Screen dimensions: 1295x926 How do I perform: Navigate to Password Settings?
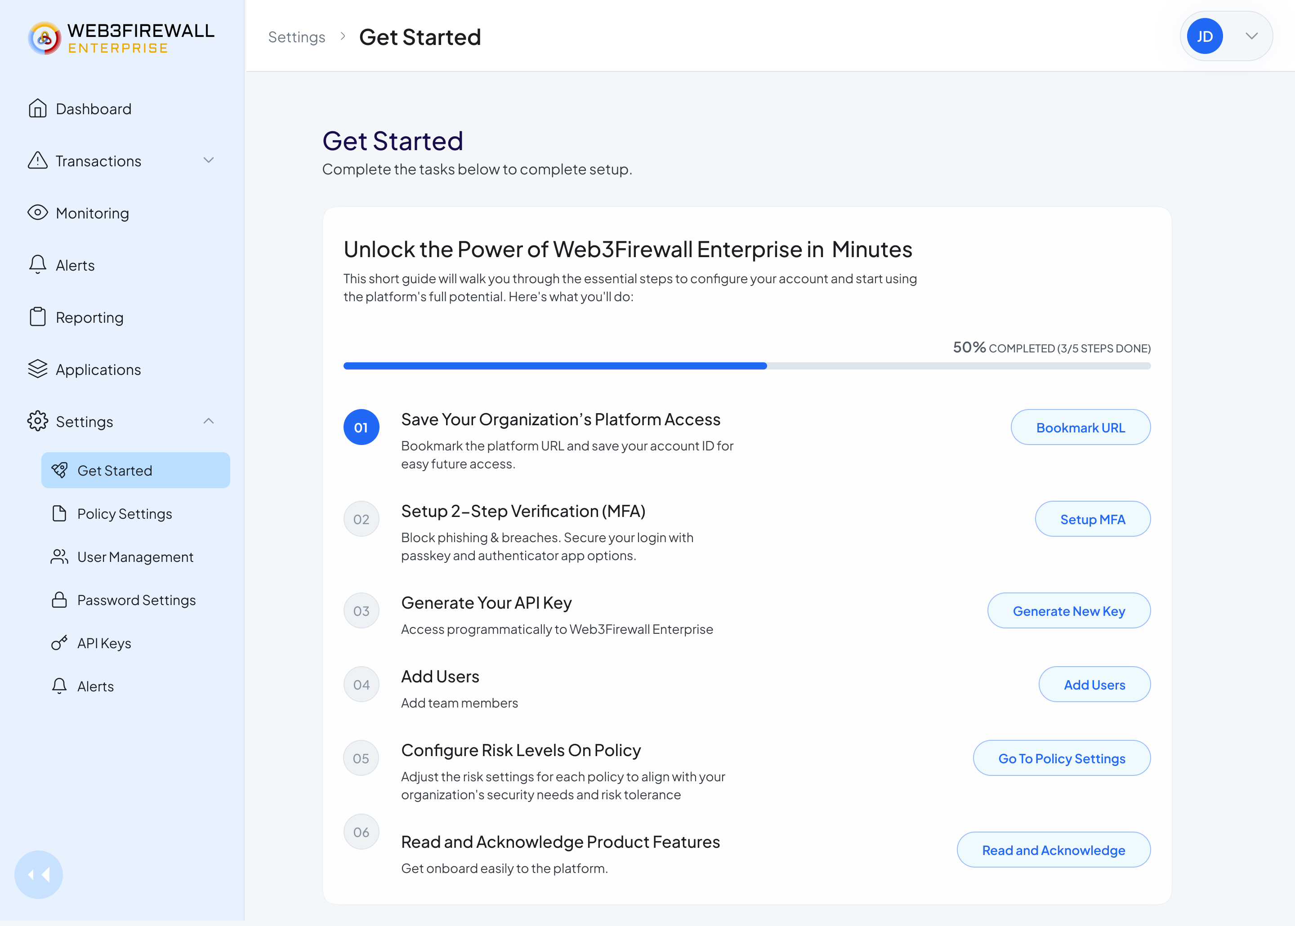pyautogui.click(x=136, y=600)
